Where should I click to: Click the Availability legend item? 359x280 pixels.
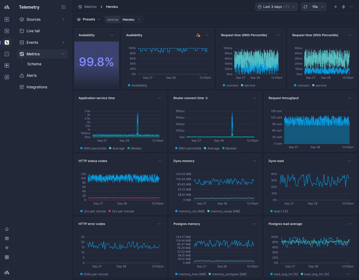click(138, 86)
